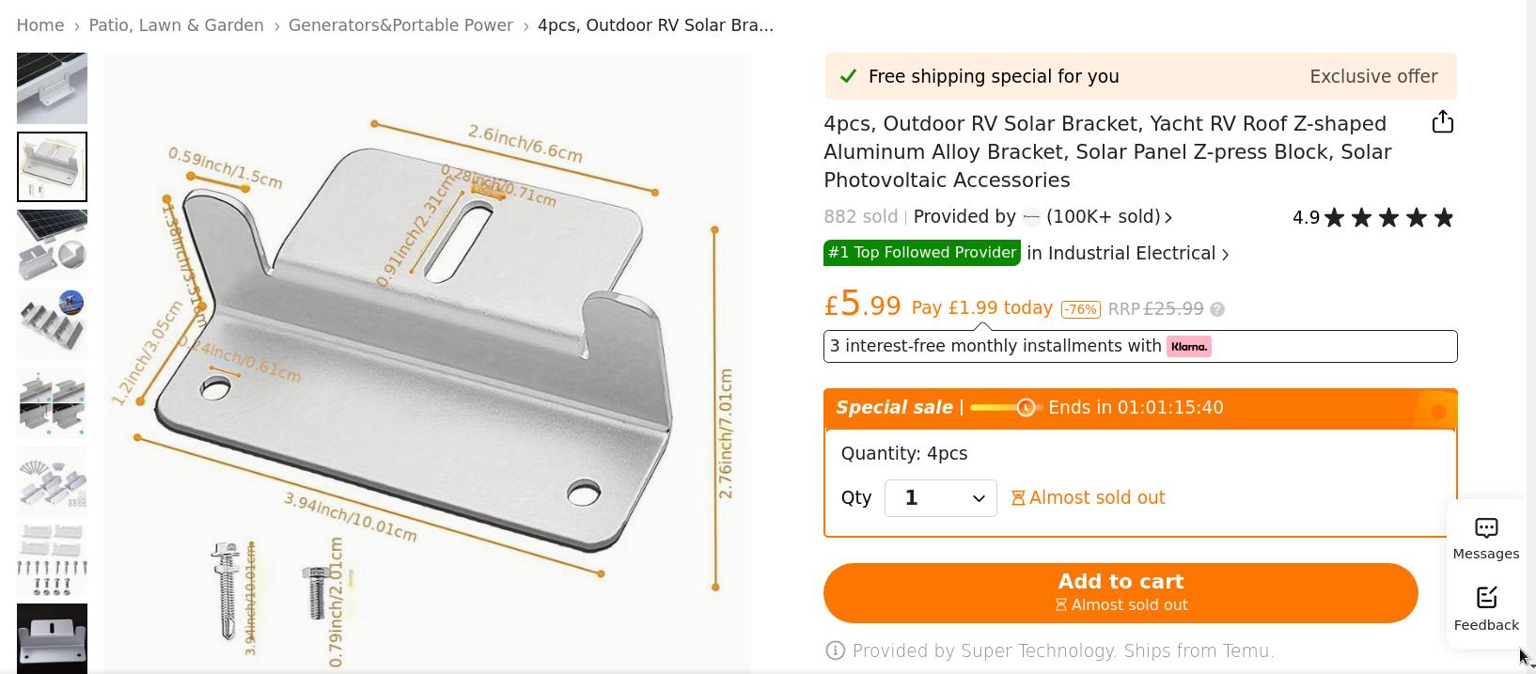The width and height of the screenshot is (1536, 674).
Task: Open the Messages panel
Action: pyautogui.click(x=1485, y=537)
